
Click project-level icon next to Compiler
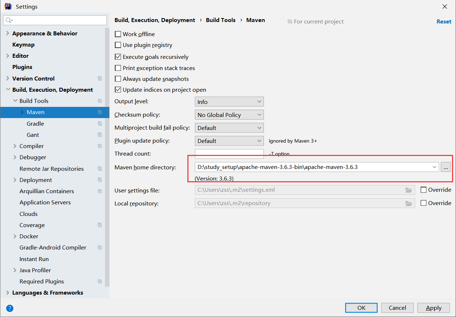click(100, 146)
